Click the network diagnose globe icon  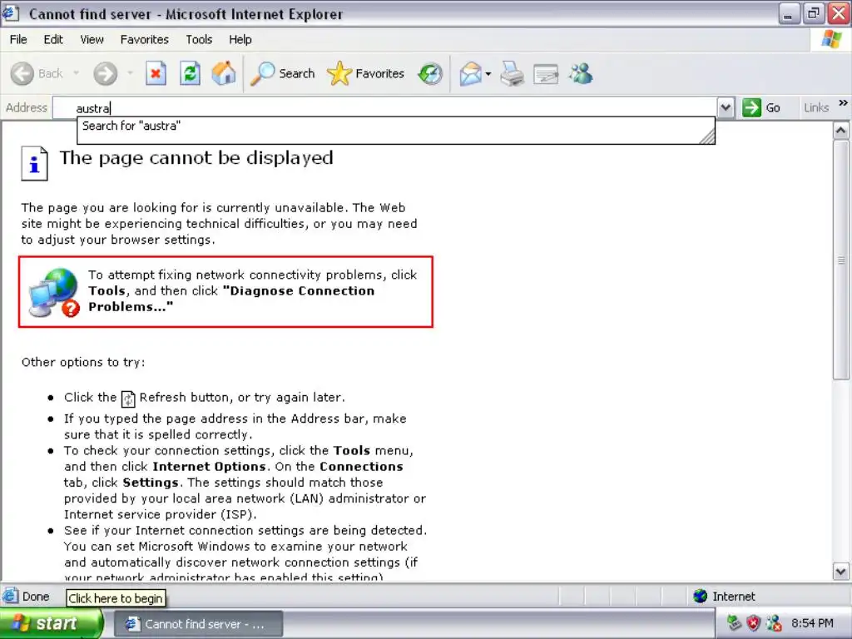tap(54, 292)
